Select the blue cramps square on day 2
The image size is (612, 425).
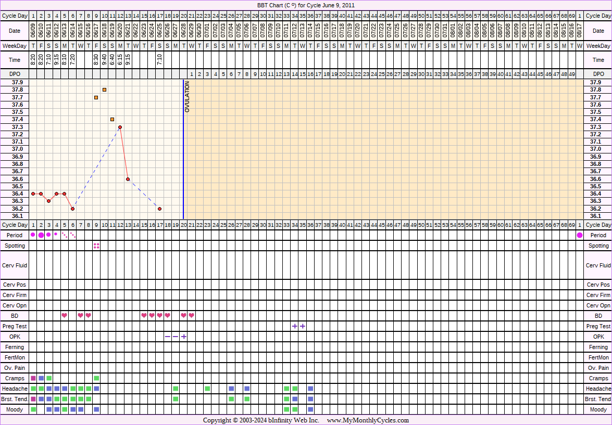tap(41, 378)
